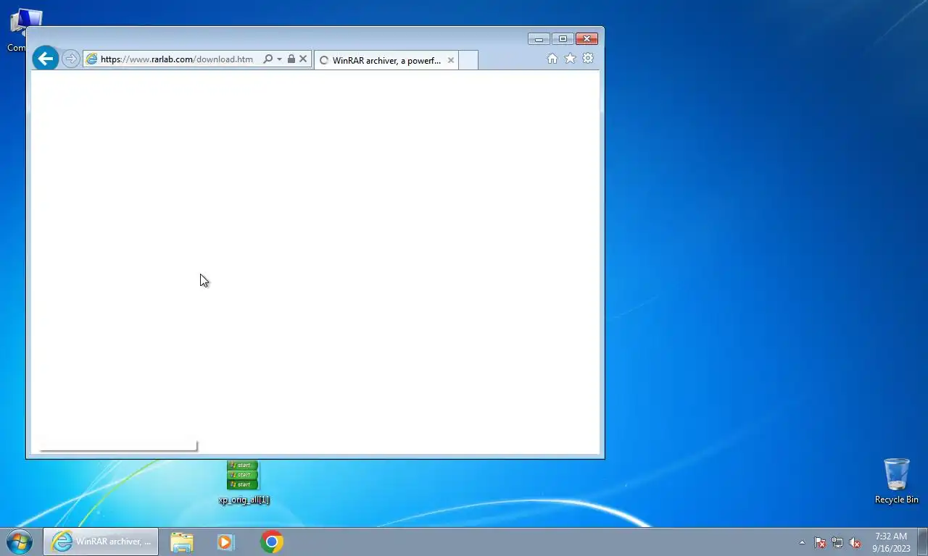Open Windows Explorer from taskbar
This screenshot has height=556, width=928.
[182, 542]
